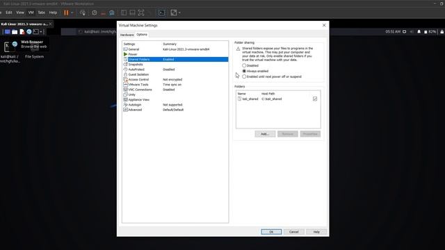Select the File System desktop icon
This screenshot has height=250, width=445.
(34, 52)
